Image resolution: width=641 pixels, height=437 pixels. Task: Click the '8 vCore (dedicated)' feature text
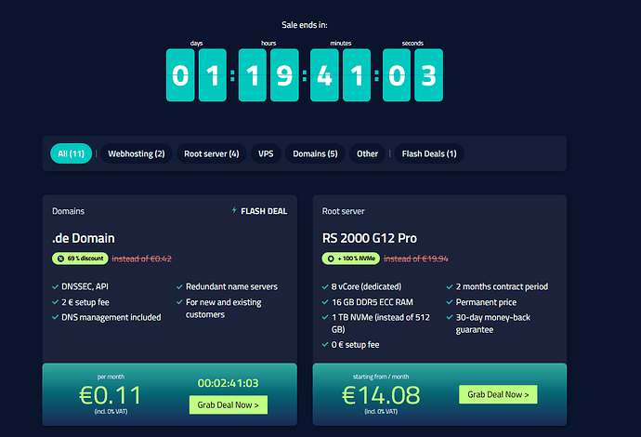point(366,286)
